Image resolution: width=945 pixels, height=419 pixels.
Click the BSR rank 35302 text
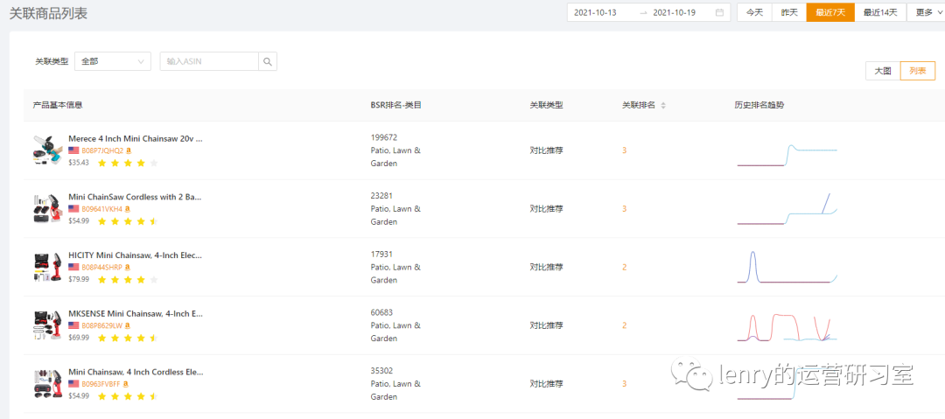(382, 372)
